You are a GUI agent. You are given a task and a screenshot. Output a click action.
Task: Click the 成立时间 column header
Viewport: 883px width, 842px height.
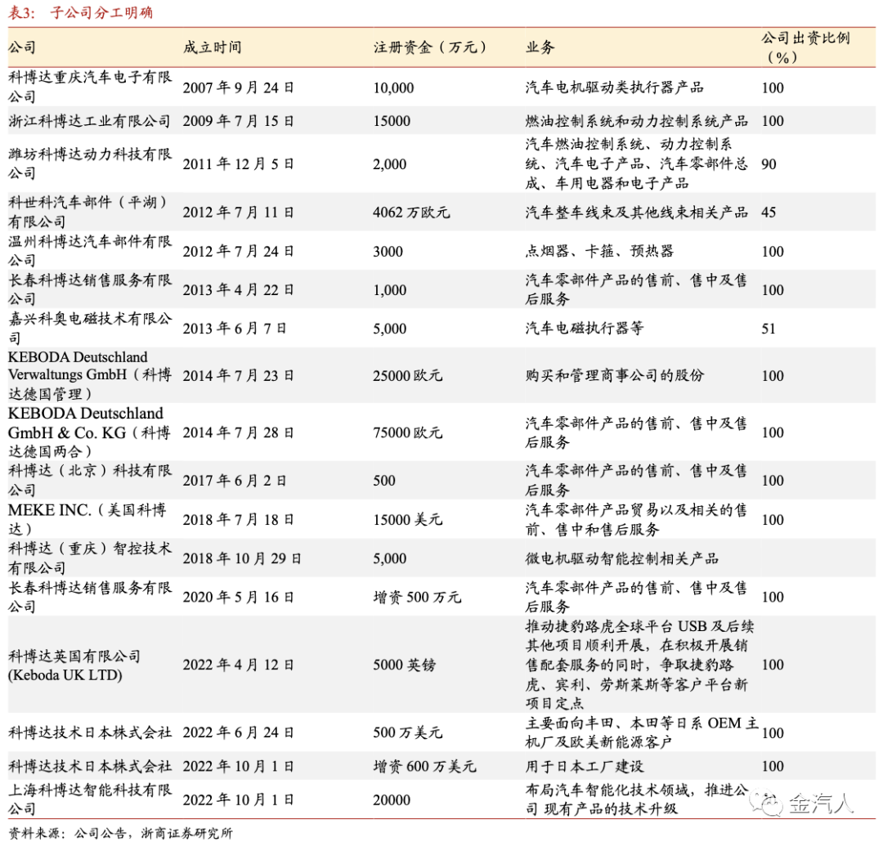click(213, 47)
